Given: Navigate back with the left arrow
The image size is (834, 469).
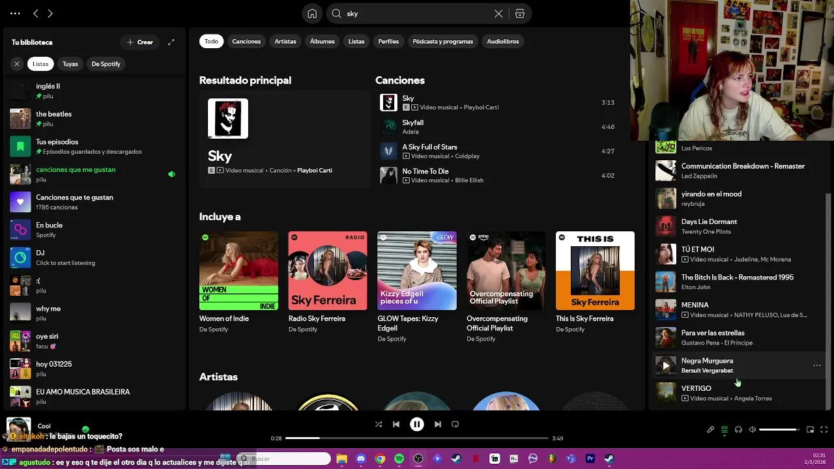Looking at the screenshot, I should 36,13.
